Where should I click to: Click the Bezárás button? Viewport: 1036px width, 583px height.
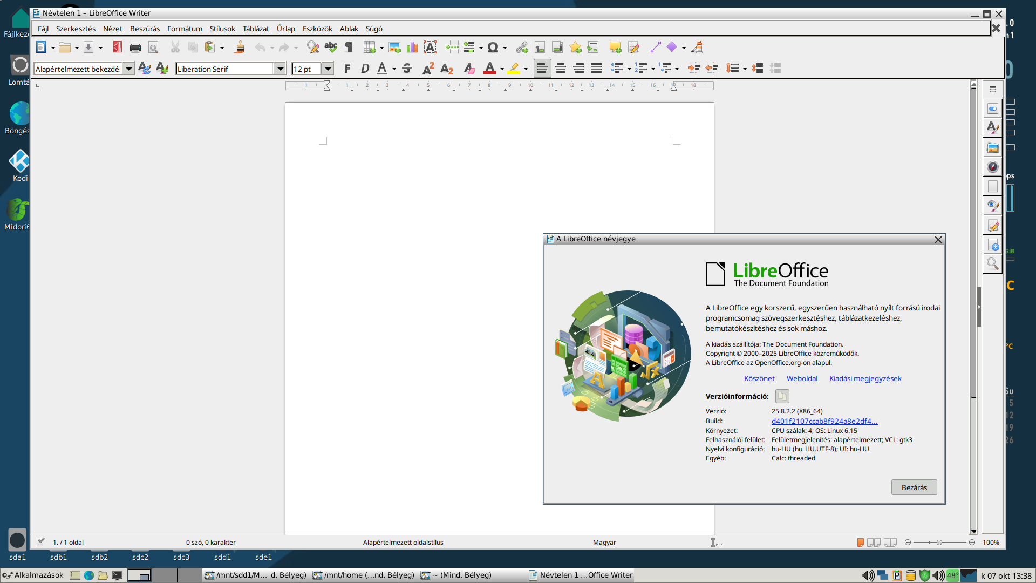click(914, 487)
